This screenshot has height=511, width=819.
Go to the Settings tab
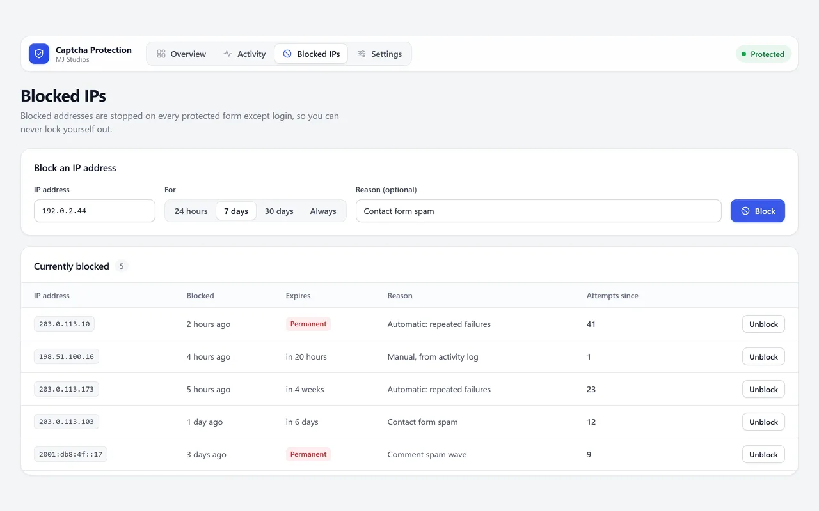[379, 54]
